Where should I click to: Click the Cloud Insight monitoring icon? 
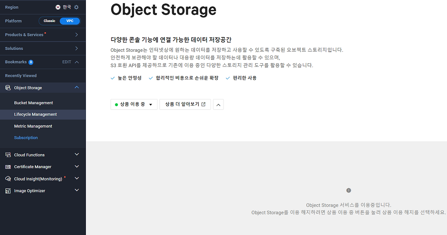pos(8,179)
